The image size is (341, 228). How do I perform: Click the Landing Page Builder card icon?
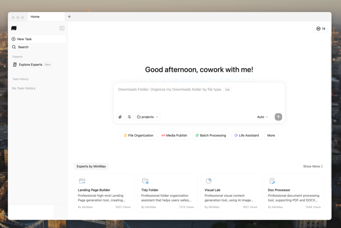(x=82, y=181)
